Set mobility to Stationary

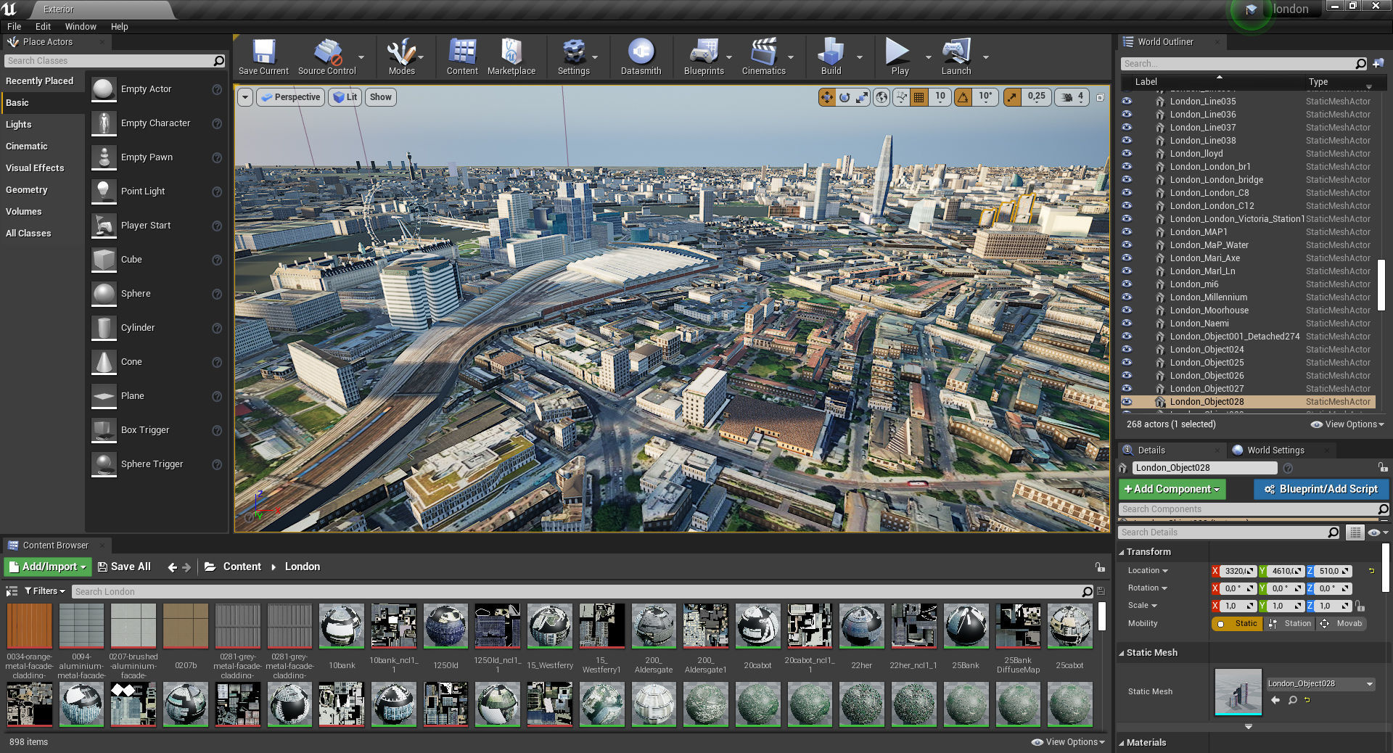(1290, 624)
